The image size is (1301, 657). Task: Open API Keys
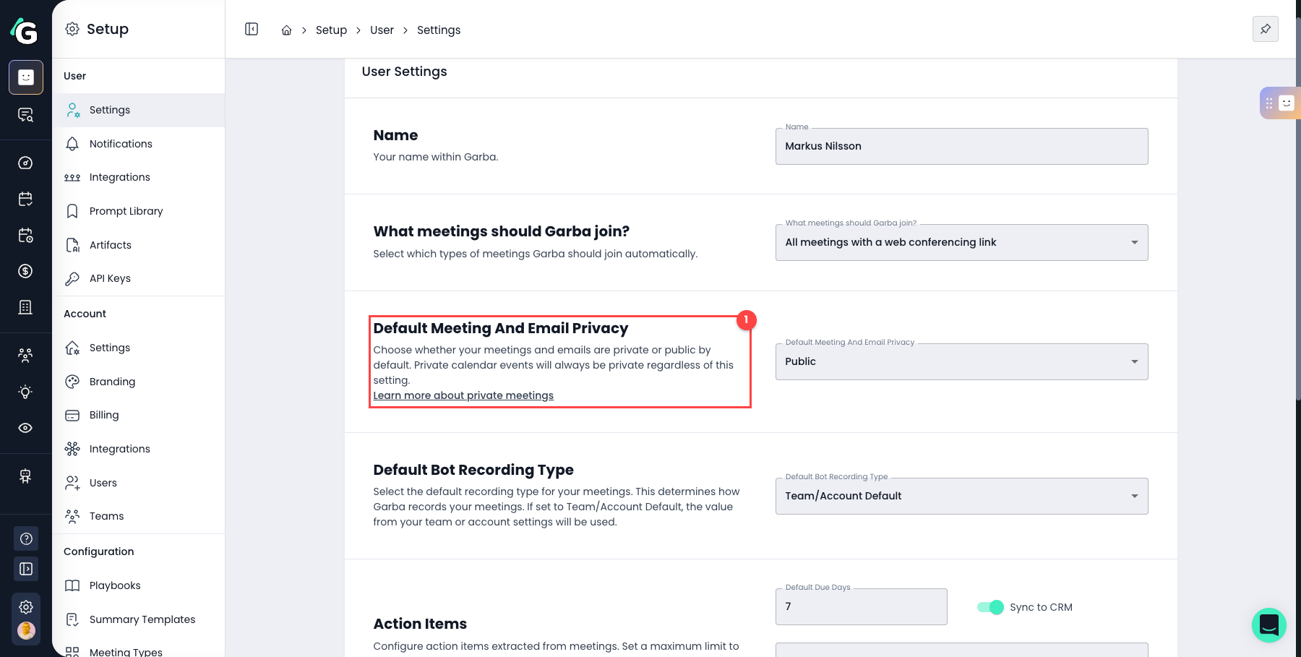click(139, 278)
